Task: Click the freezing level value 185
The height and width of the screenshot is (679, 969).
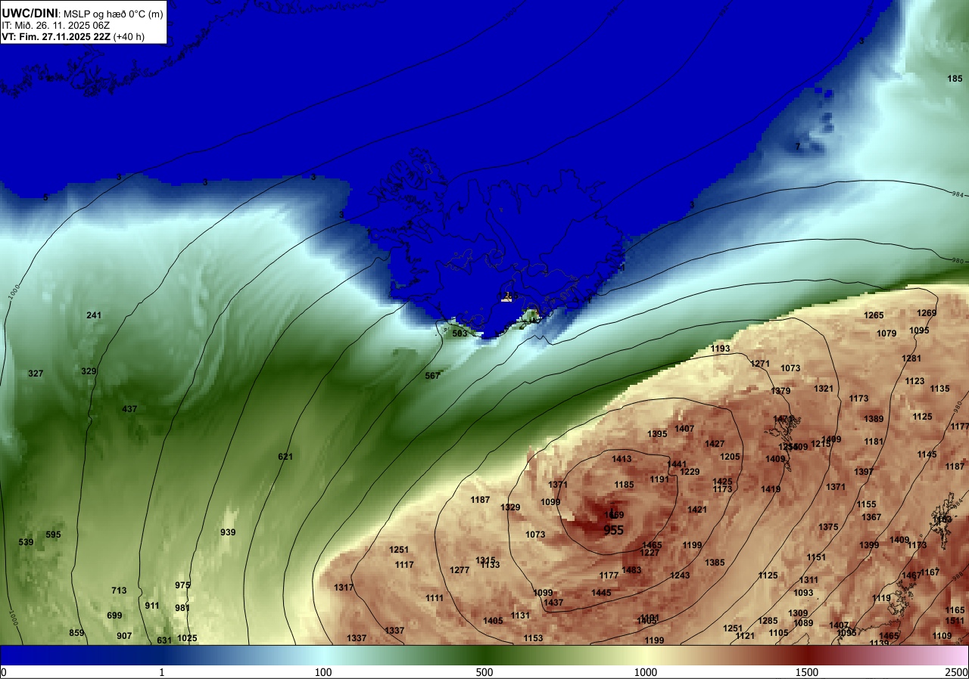Action: pyautogui.click(x=955, y=79)
